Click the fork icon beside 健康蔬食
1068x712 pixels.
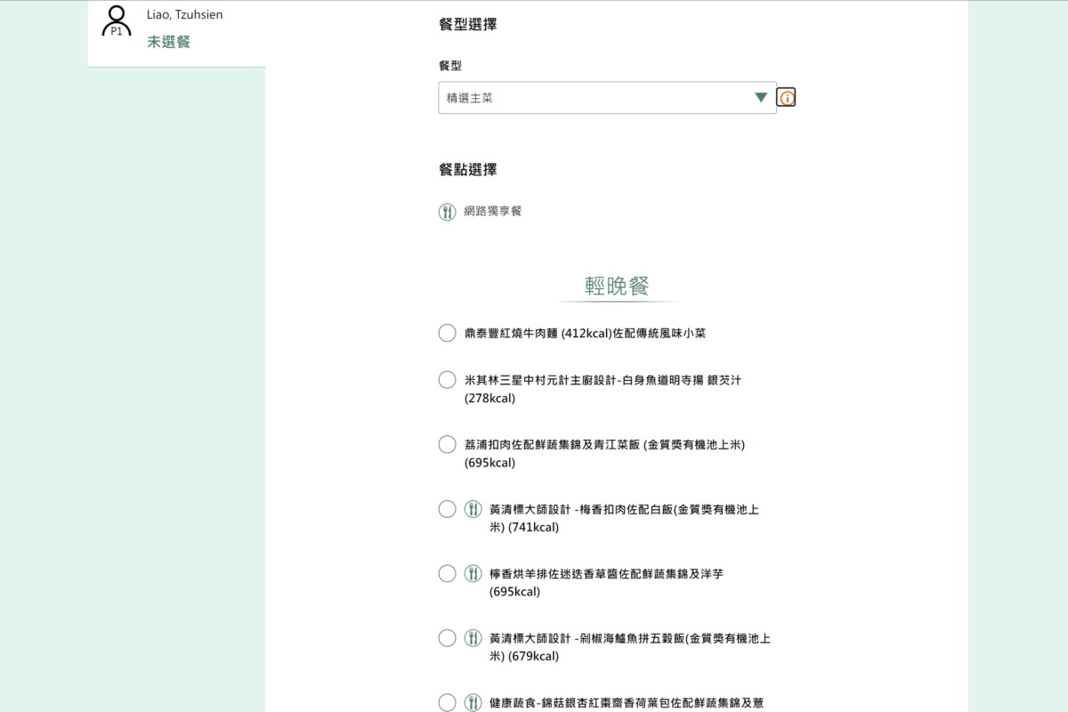(x=473, y=702)
